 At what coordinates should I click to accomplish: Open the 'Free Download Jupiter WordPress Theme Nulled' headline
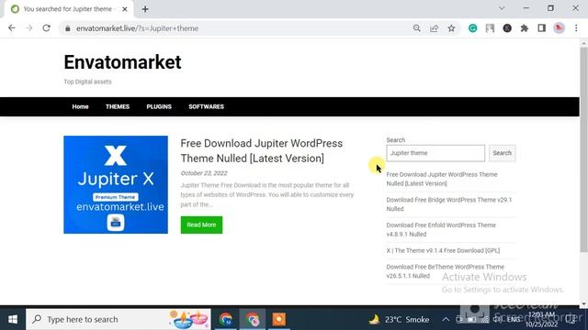tap(261, 150)
